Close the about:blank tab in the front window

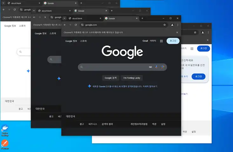tap(100, 18)
